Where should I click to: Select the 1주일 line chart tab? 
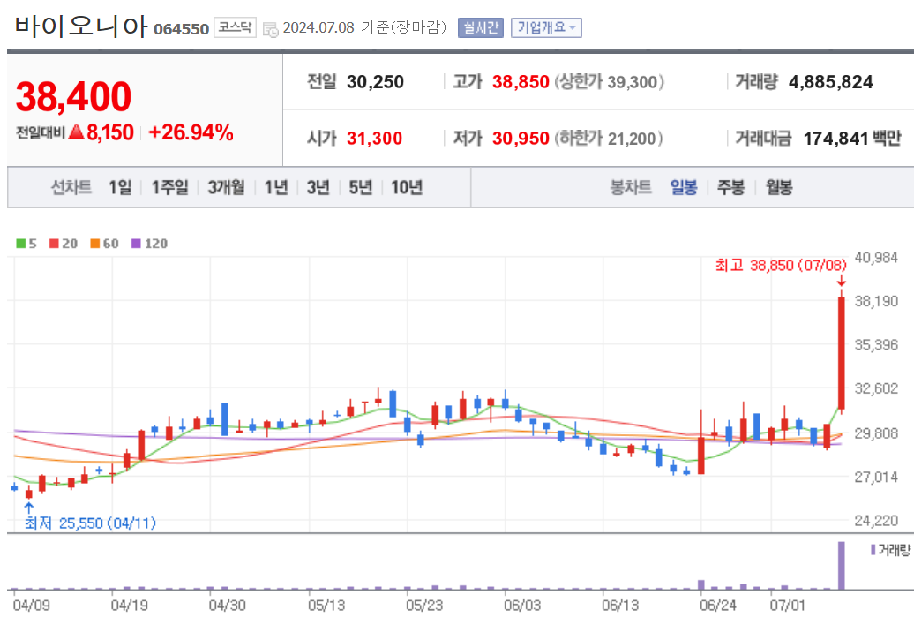(x=169, y=187)
